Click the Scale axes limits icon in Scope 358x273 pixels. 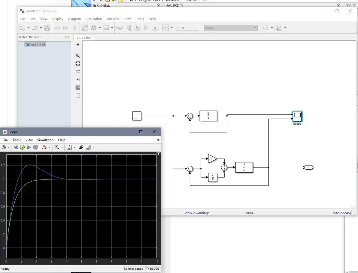[x=69, y=147]
